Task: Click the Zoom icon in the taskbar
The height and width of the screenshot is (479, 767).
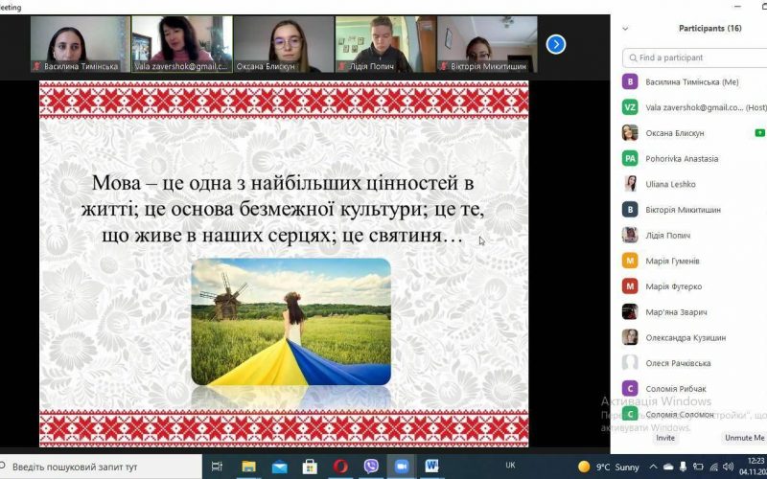Action: tap(401, 467)
